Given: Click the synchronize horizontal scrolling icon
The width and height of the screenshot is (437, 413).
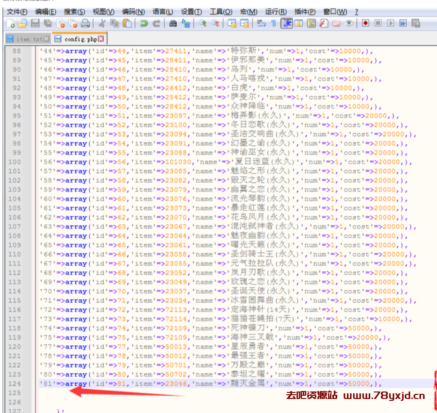Looking at the screenshot, I should click(244, 23).
